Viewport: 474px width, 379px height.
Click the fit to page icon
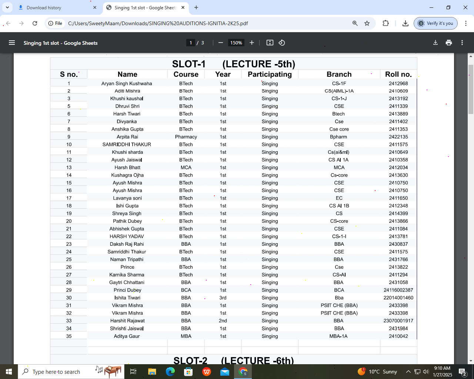coord(270,43)
